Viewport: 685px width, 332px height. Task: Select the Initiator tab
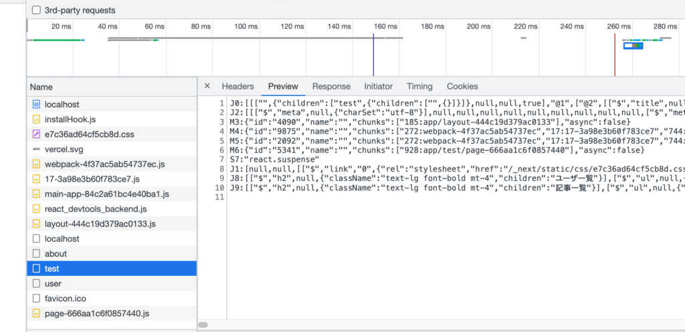tap(378, 86)
